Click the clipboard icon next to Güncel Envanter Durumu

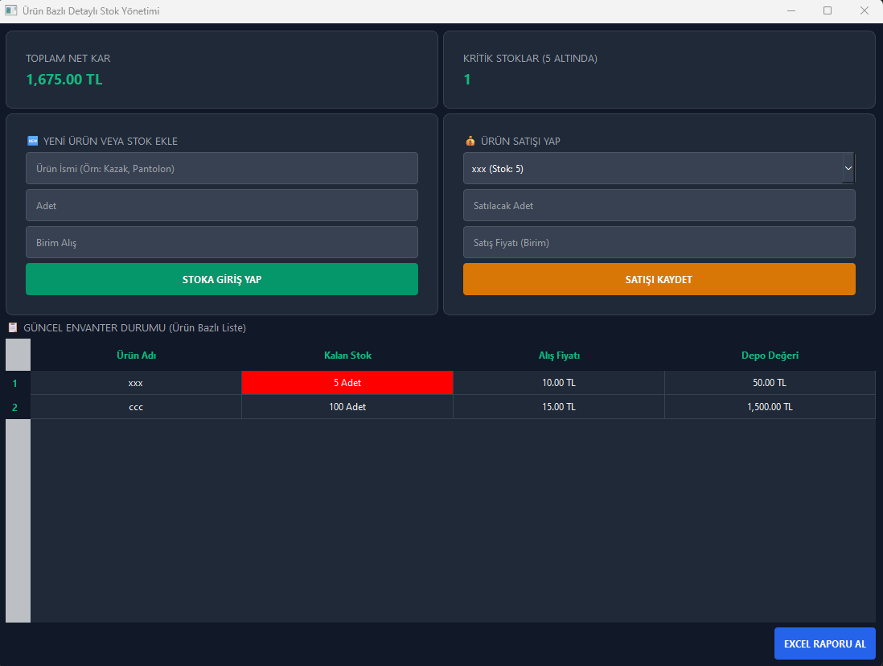12,327
